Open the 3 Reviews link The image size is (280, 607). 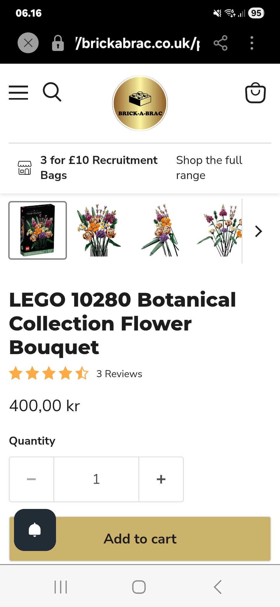(x=119, y=374)
